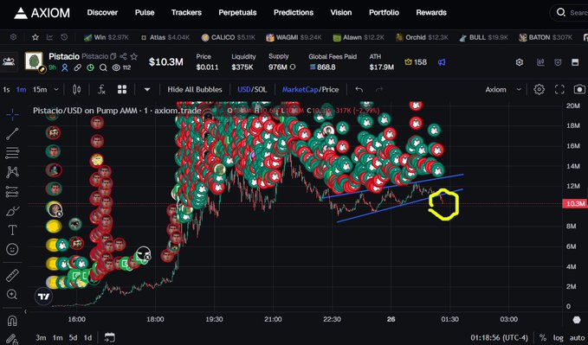Image resolution: width=588 pixels, height=345 pixels.
Task: Open chart analytics icon beside the alarm
Action: [x=540, y=62]
